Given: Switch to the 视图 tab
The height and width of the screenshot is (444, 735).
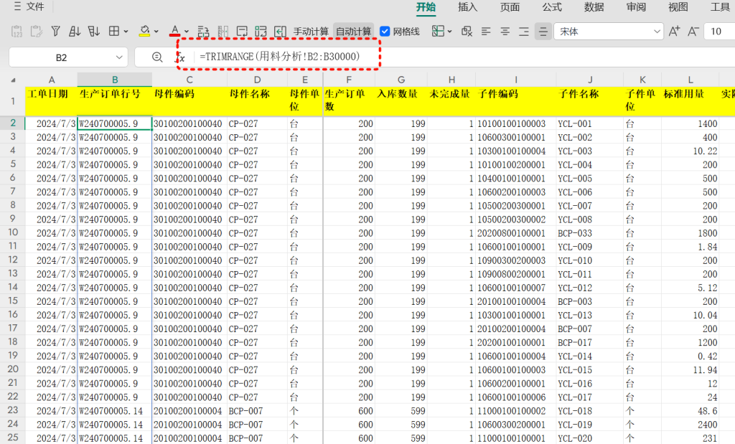Looking at the screenshot, I should 678,7.
